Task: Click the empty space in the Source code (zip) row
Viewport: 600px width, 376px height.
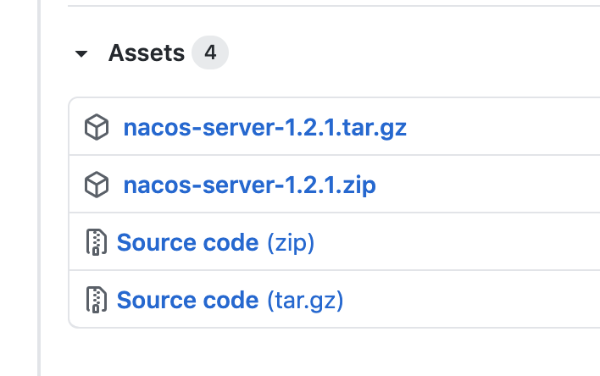Action: click(458, 242)
